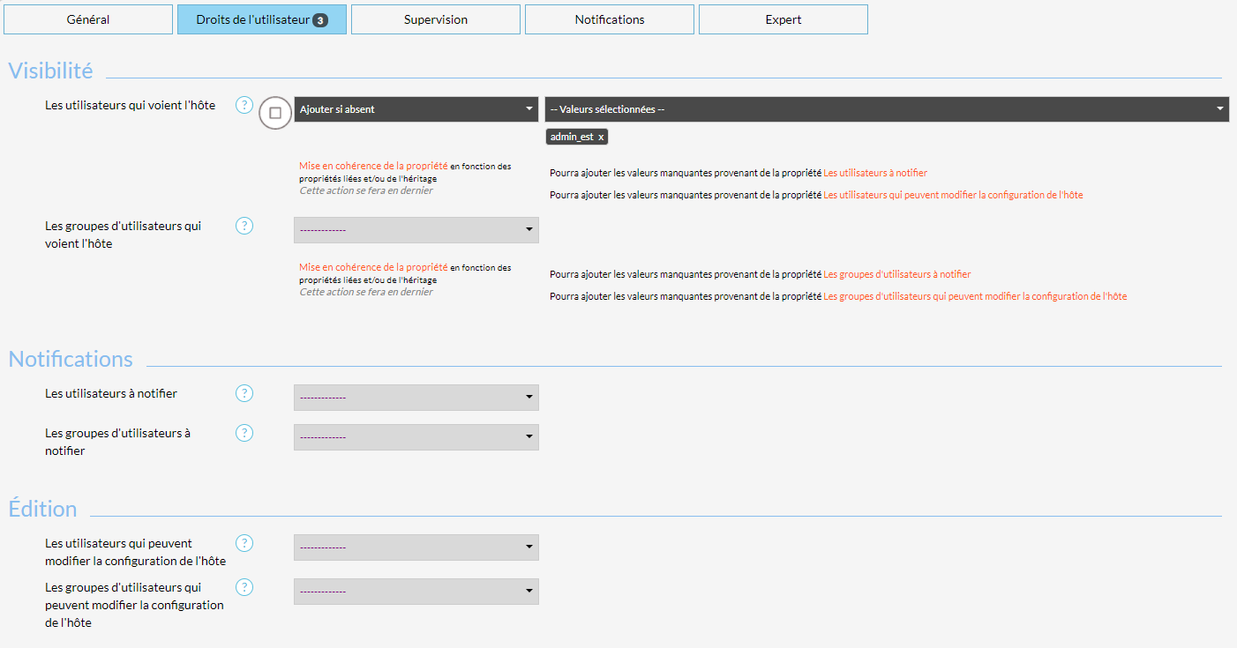Open help icon for users who see host

[x=244, y=105]
